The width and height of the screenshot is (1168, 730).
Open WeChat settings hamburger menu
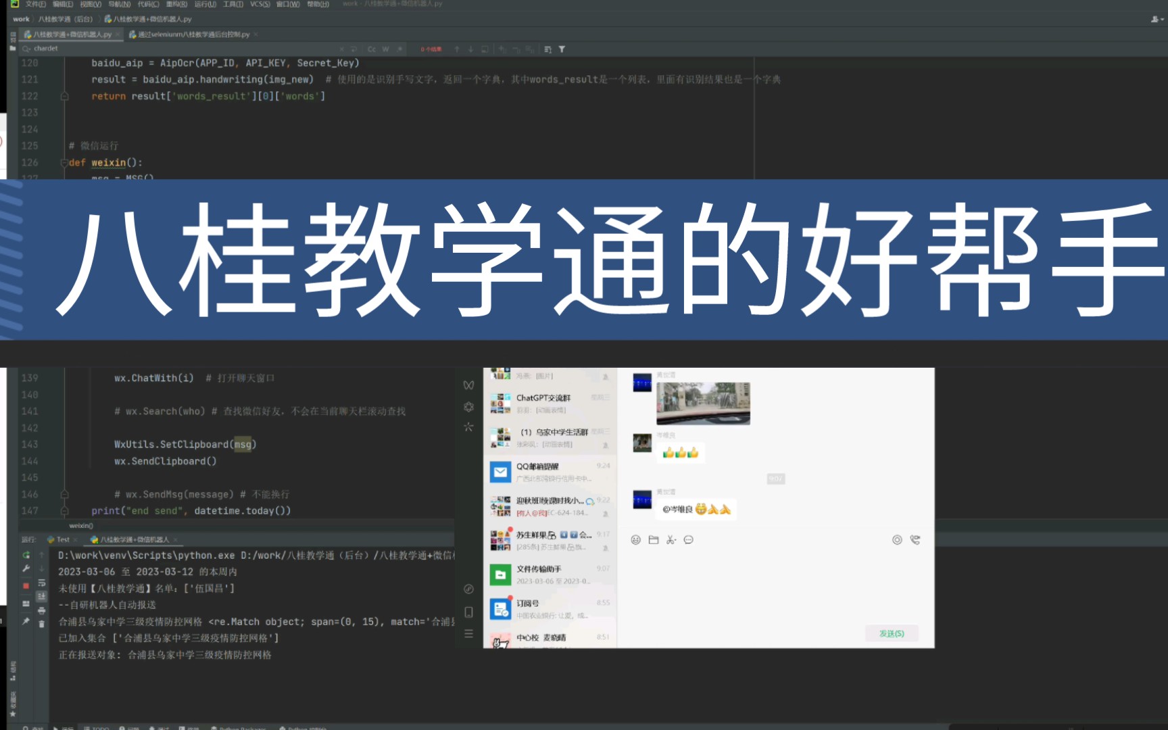468,633
